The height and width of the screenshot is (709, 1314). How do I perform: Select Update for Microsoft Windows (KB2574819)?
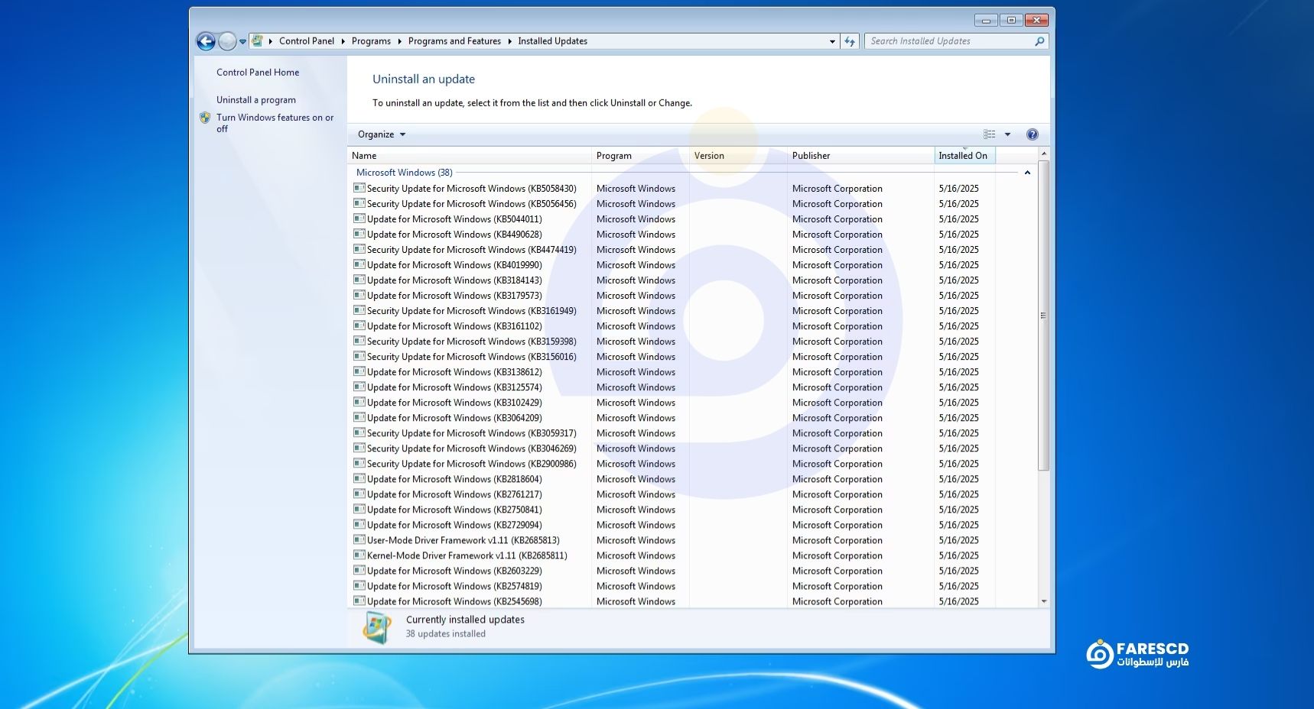click(x=454, y=586)
